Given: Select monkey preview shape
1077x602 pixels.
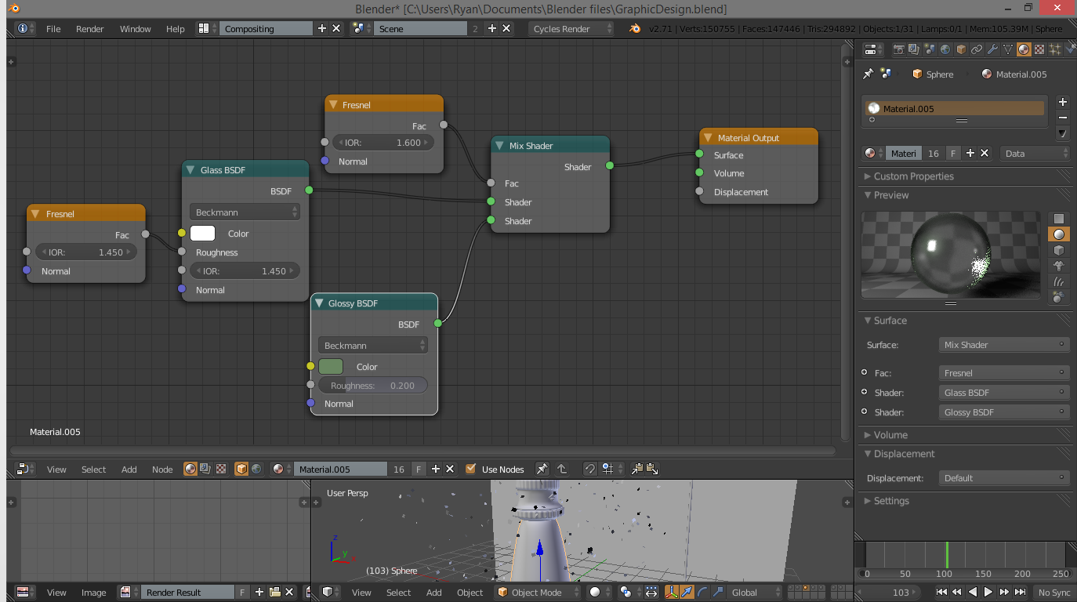Looking at the screenshot, I should (x=1059, y=266).
